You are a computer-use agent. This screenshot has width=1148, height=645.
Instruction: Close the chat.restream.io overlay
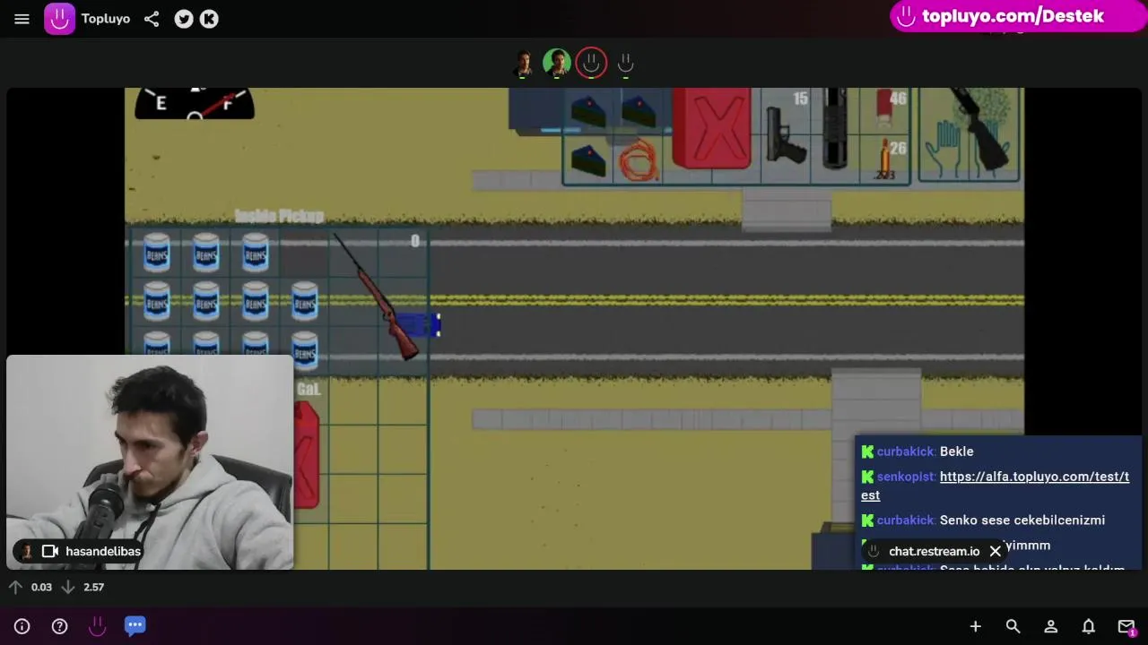click(x=995, y=551)
